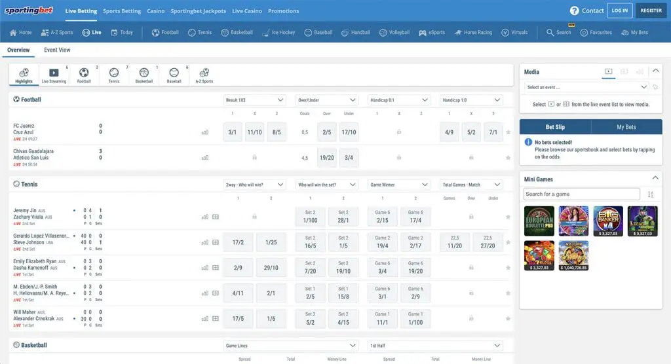The height and width of the screenshot is (364, 671).
Task: Pick Set 2 odds 28/1
Action: point(343,217)
